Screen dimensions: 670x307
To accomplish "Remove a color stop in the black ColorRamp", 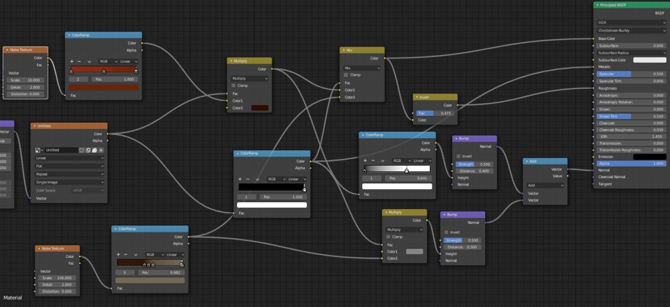I will (x=248, y=179).
